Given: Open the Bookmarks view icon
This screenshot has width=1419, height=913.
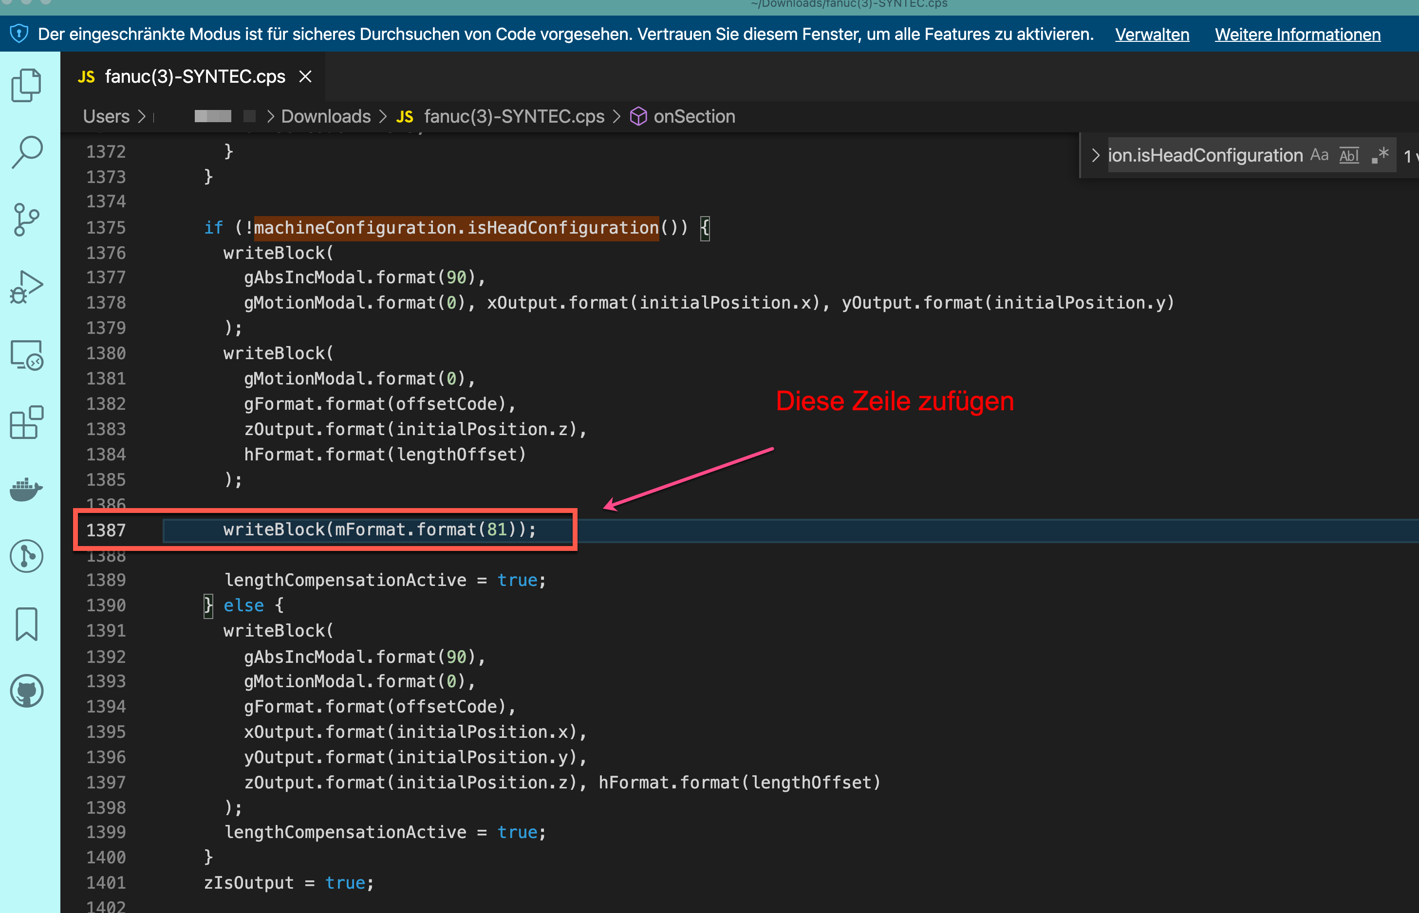Looking at the screenshot, I should pyautogui.click(x=27, y=624).
